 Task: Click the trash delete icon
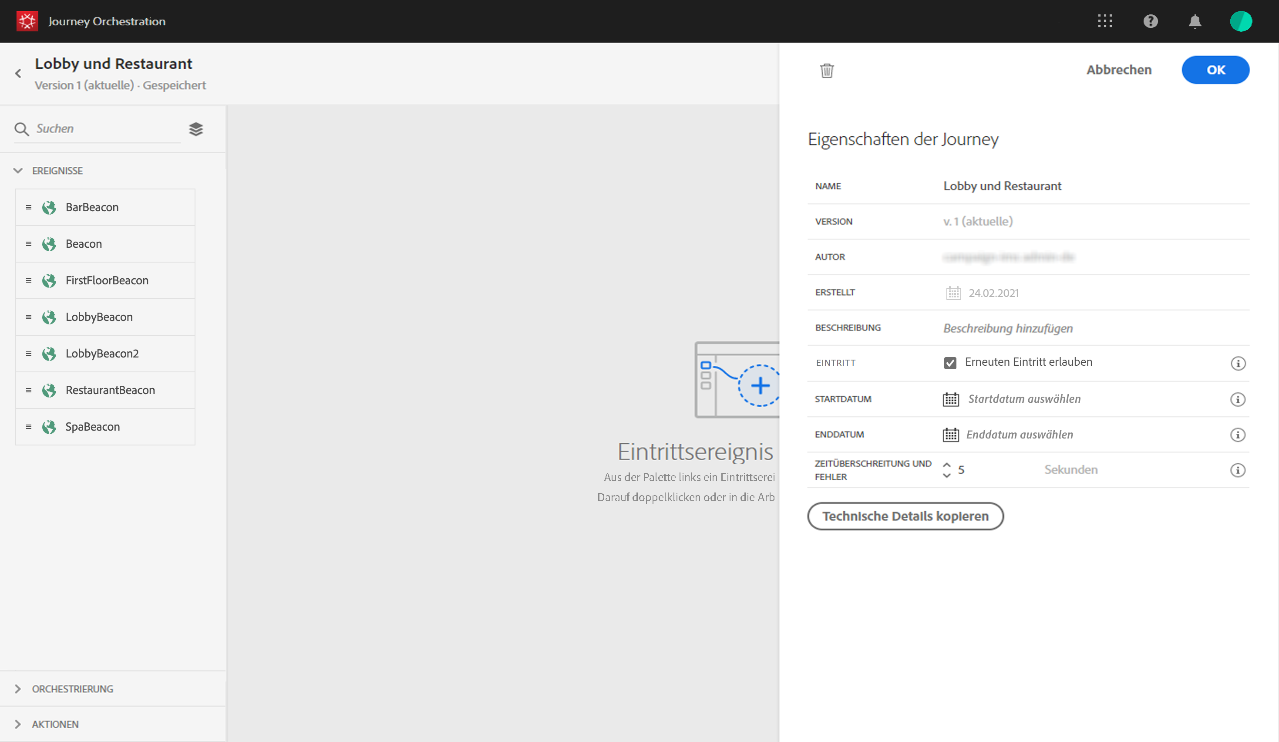point(827,71)
